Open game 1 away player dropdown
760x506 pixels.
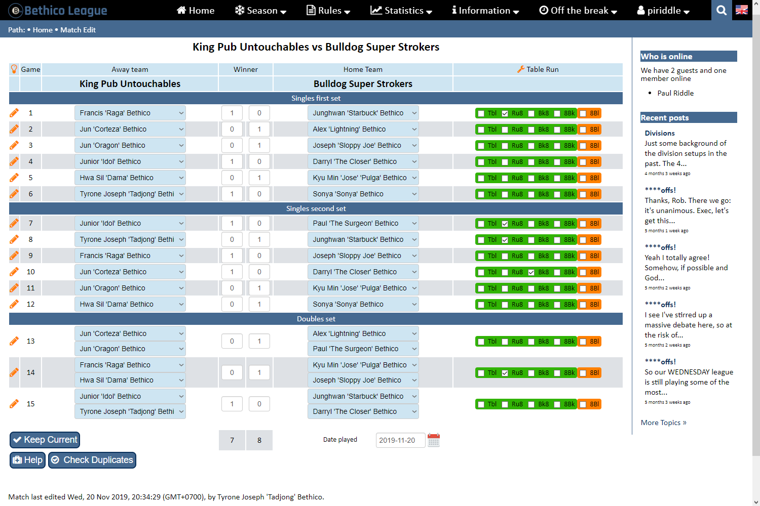pos(130,113)
